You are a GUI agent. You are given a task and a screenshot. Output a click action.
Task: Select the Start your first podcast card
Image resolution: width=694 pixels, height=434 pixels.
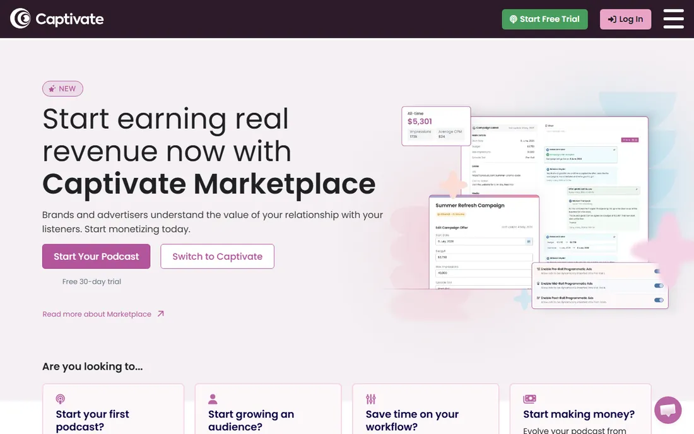tap(113, 409)
